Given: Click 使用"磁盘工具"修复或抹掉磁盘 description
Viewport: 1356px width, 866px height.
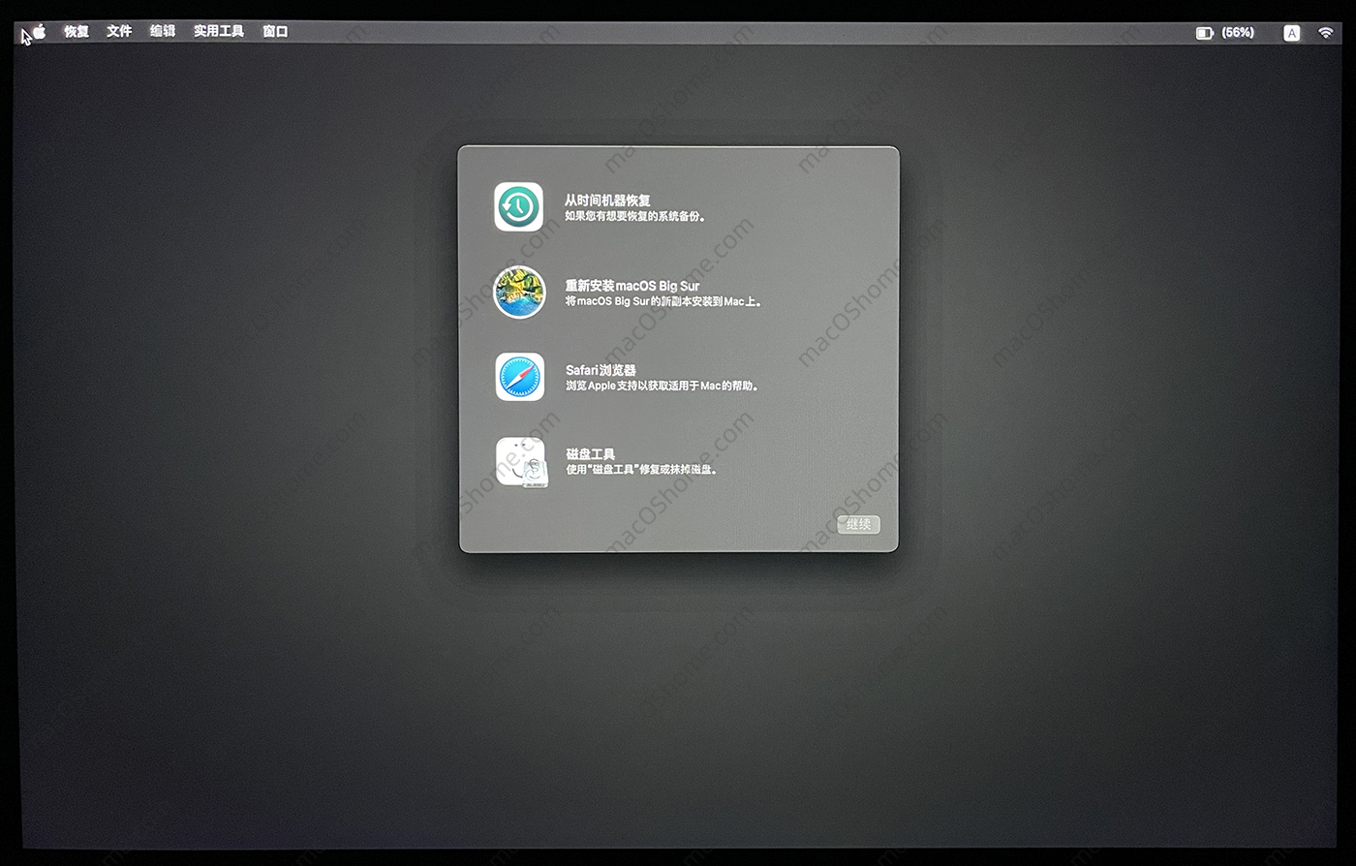Looking at the screenshot, I should [x=642, y=470].
